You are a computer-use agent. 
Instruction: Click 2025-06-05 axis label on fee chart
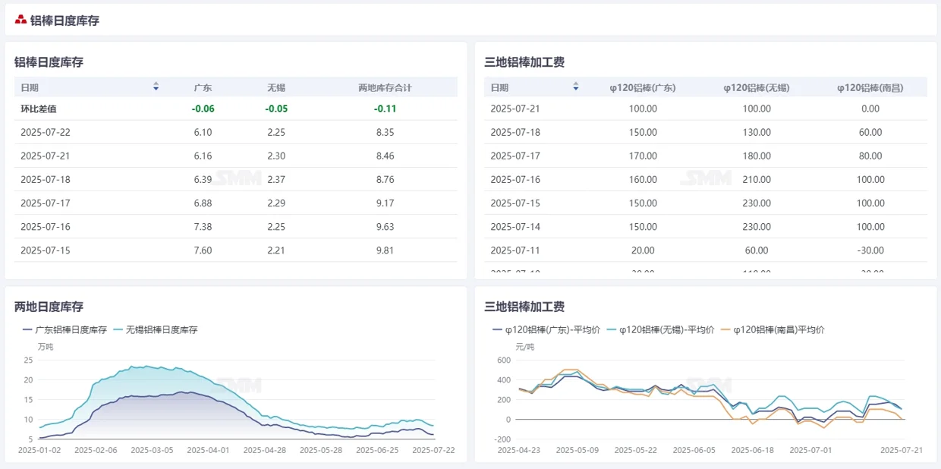tap(694, 449)
